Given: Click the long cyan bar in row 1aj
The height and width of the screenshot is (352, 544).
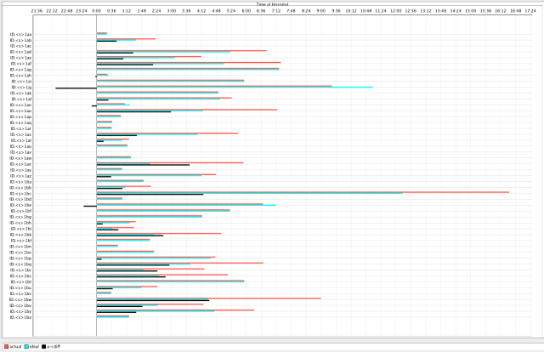Looking at the screenshot, I should click(x=255, y=87).
